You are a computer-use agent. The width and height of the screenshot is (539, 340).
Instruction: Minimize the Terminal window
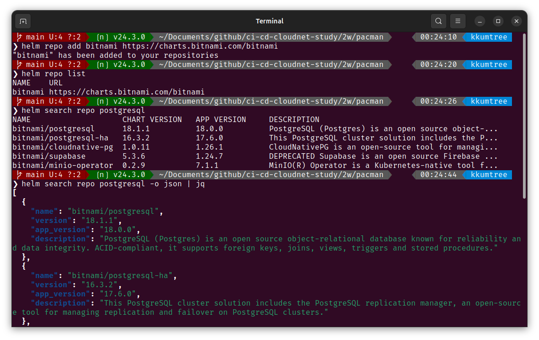click(x=479, y=21)
